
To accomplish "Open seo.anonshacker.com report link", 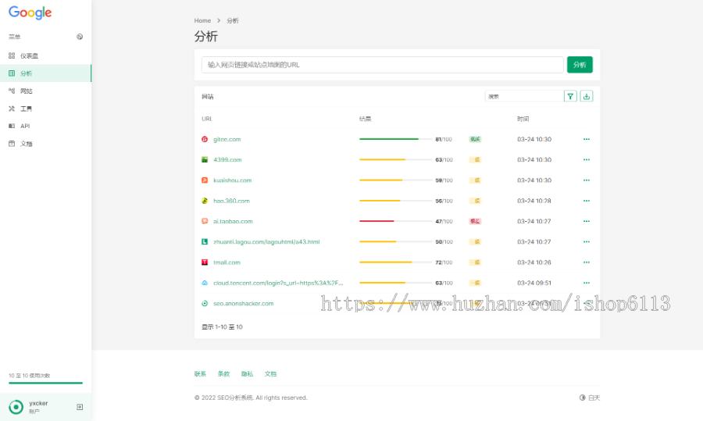I will pos(244,304).
